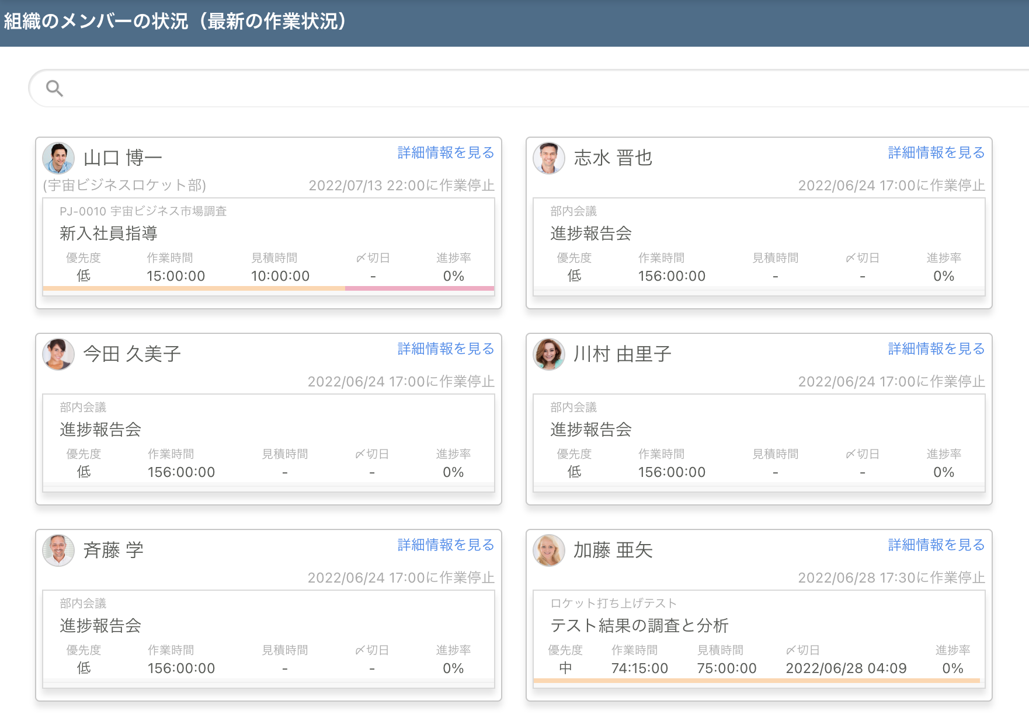Click 今田 久美子's profile picture
The height and width of the screenshot is (718, 1029).
(58, 354)
